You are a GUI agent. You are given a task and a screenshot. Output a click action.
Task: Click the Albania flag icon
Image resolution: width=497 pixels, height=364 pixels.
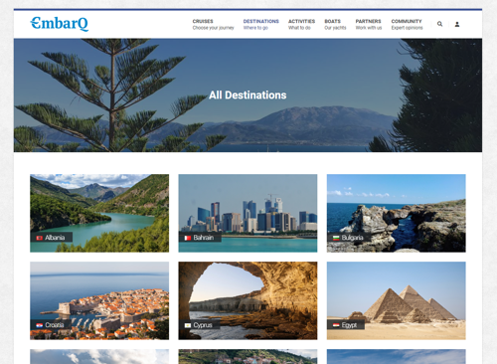40,238
